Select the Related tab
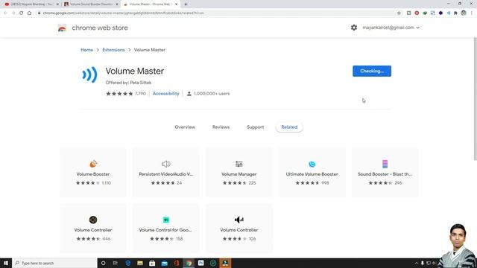This screenshot has height=268, width=477. [289, 127]
